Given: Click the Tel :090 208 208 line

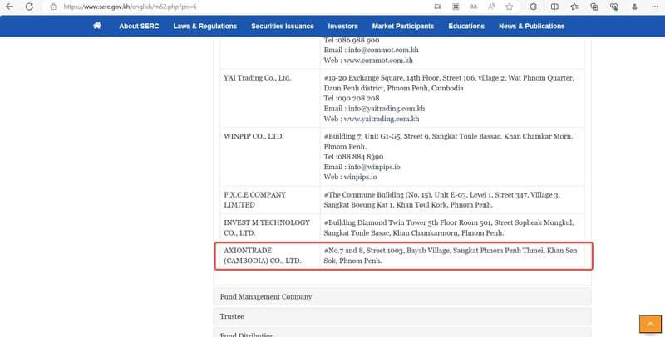Looking at the screenshot, I should tap(352, 98).
